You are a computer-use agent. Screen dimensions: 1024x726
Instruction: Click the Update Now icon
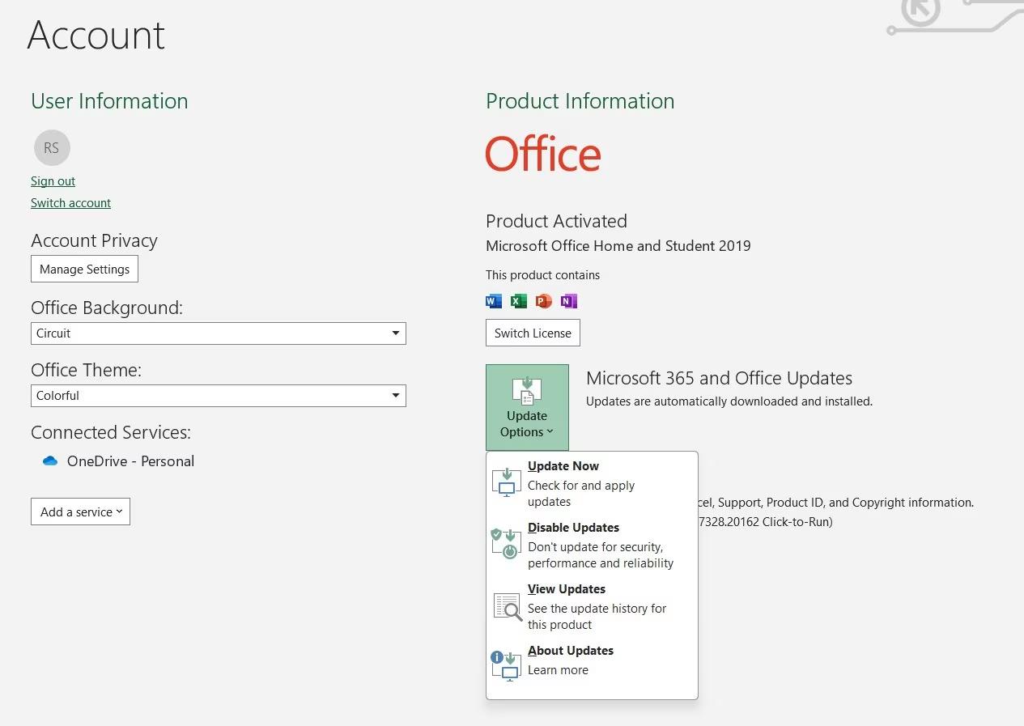pos(507,482)
